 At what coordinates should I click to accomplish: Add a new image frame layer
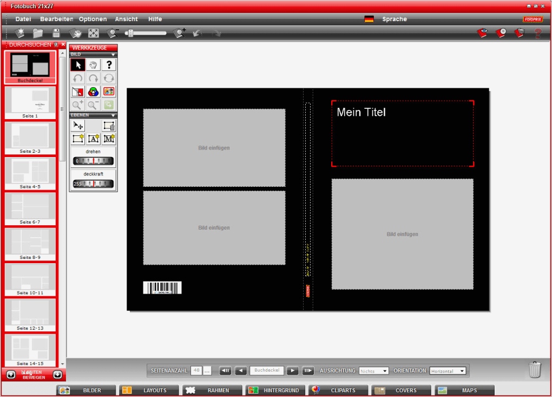tap(78, 139)
